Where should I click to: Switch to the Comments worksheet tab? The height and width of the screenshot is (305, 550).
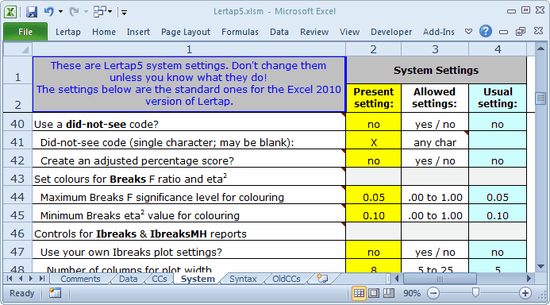click(80, 279)
